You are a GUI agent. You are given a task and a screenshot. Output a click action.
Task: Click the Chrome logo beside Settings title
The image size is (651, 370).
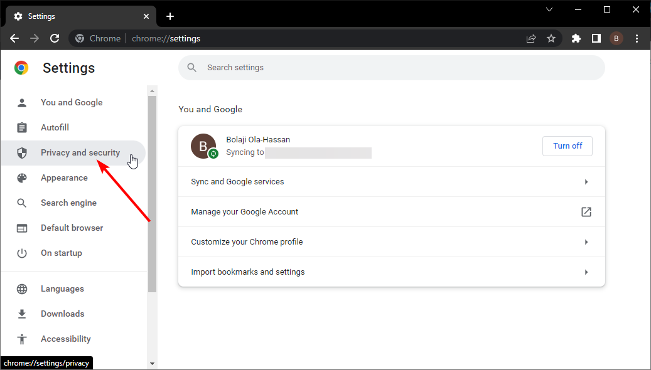pyautogui.click(x=21, y=68)
